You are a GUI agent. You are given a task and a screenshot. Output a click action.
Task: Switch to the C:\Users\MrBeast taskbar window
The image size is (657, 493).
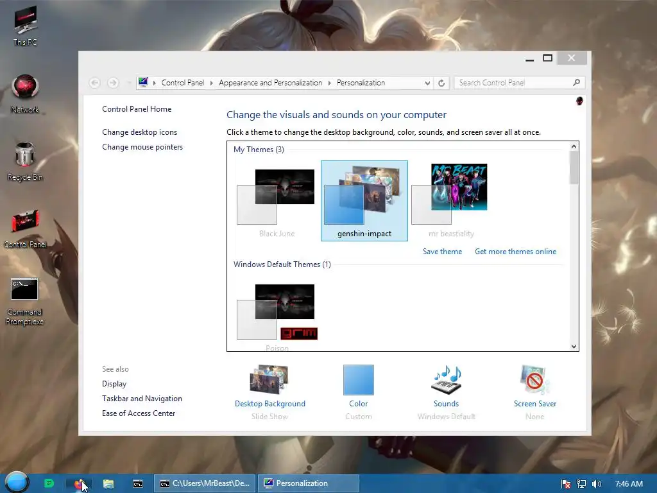point(205,483)
